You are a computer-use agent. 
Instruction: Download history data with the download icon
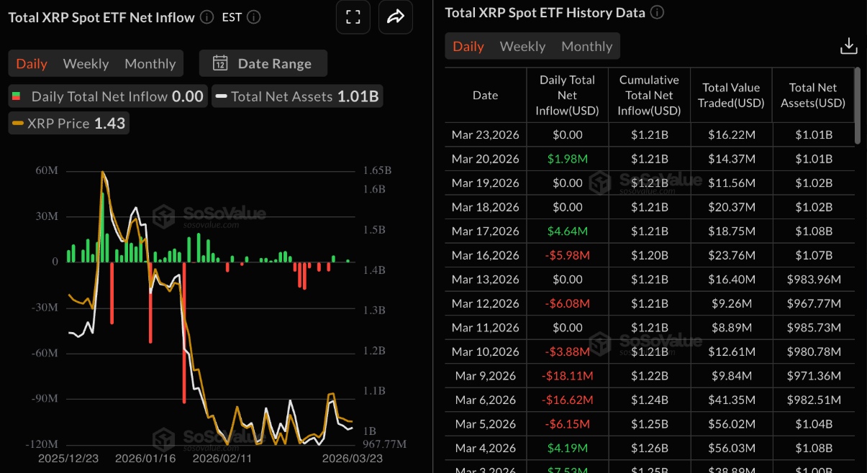[848, 46]
